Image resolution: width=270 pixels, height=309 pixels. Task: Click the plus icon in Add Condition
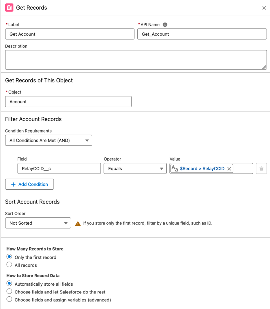[x=13, y=184]
